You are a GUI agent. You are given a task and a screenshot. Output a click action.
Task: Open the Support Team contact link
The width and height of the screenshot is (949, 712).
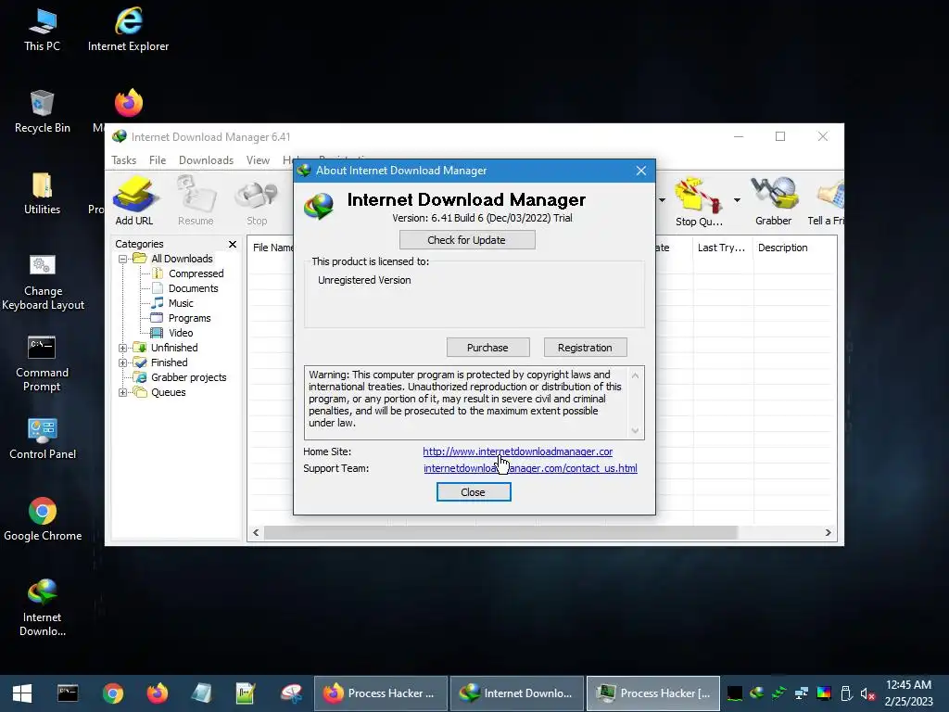530,468
